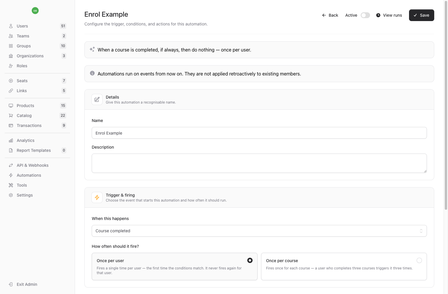Click the Report Templates document icon
This screenshot has width=448, height=294.
pos(11,150)
